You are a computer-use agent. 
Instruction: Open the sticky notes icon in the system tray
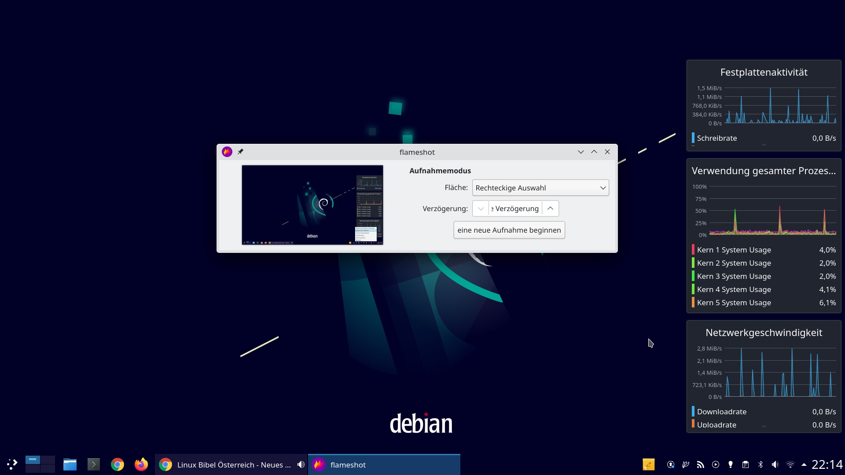(649, 464)
